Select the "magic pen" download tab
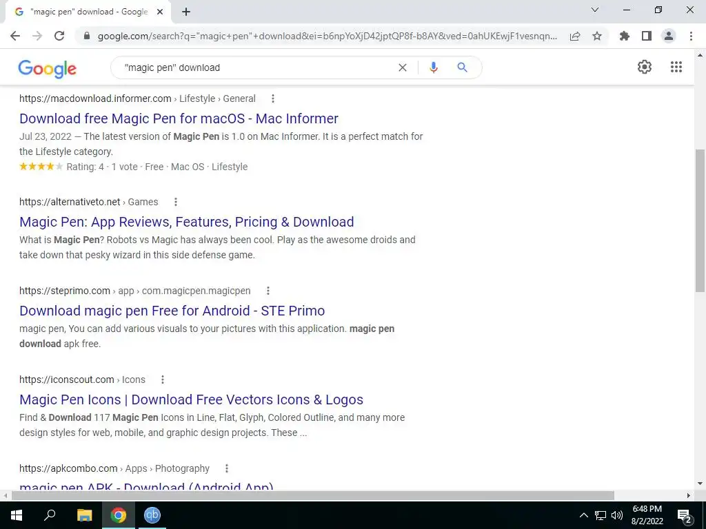Screen dimensions: 706x529 point(88,12)
